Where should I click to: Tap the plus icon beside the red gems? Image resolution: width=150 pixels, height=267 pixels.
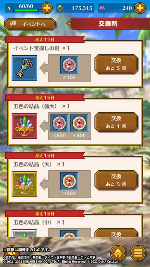(x=140, y=8)
